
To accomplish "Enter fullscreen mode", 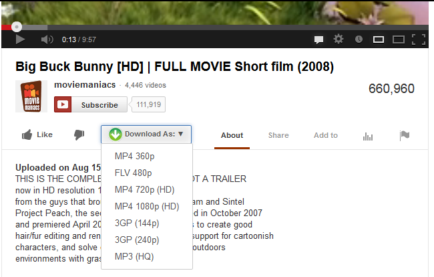I will click(419, 39).
